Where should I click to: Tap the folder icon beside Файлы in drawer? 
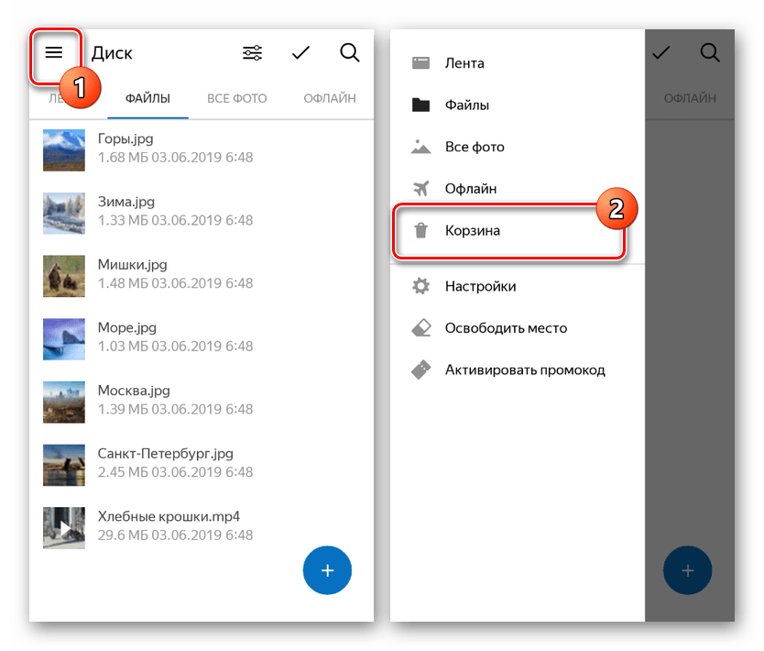coord(420,105)
